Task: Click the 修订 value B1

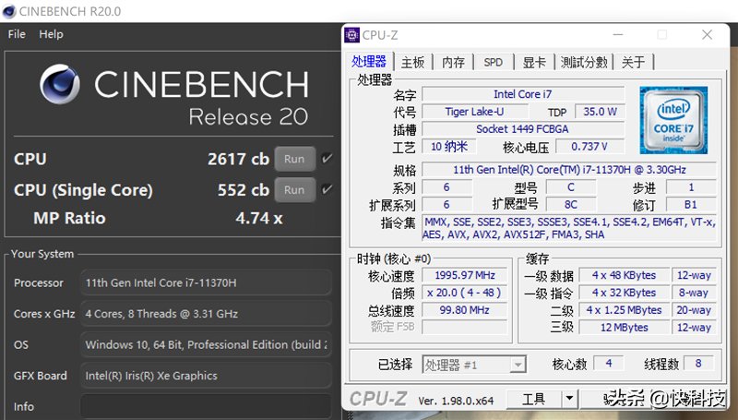Action: pos(691,205)
